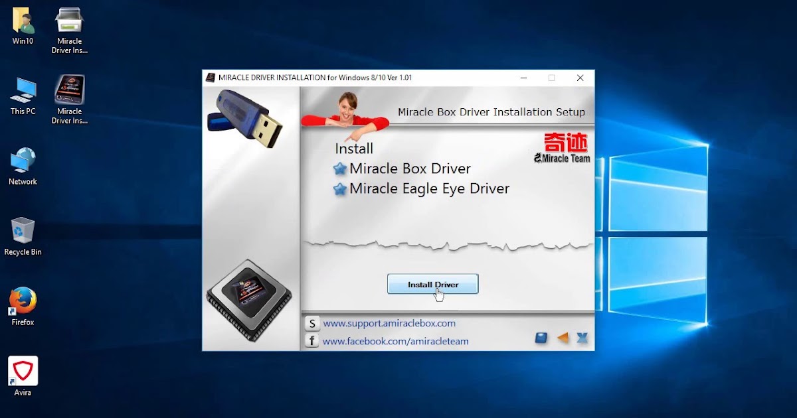This screenshot has width=797, height=418.
Task: Click the blue disk icon at bottom right
Action: coord(541,338)
